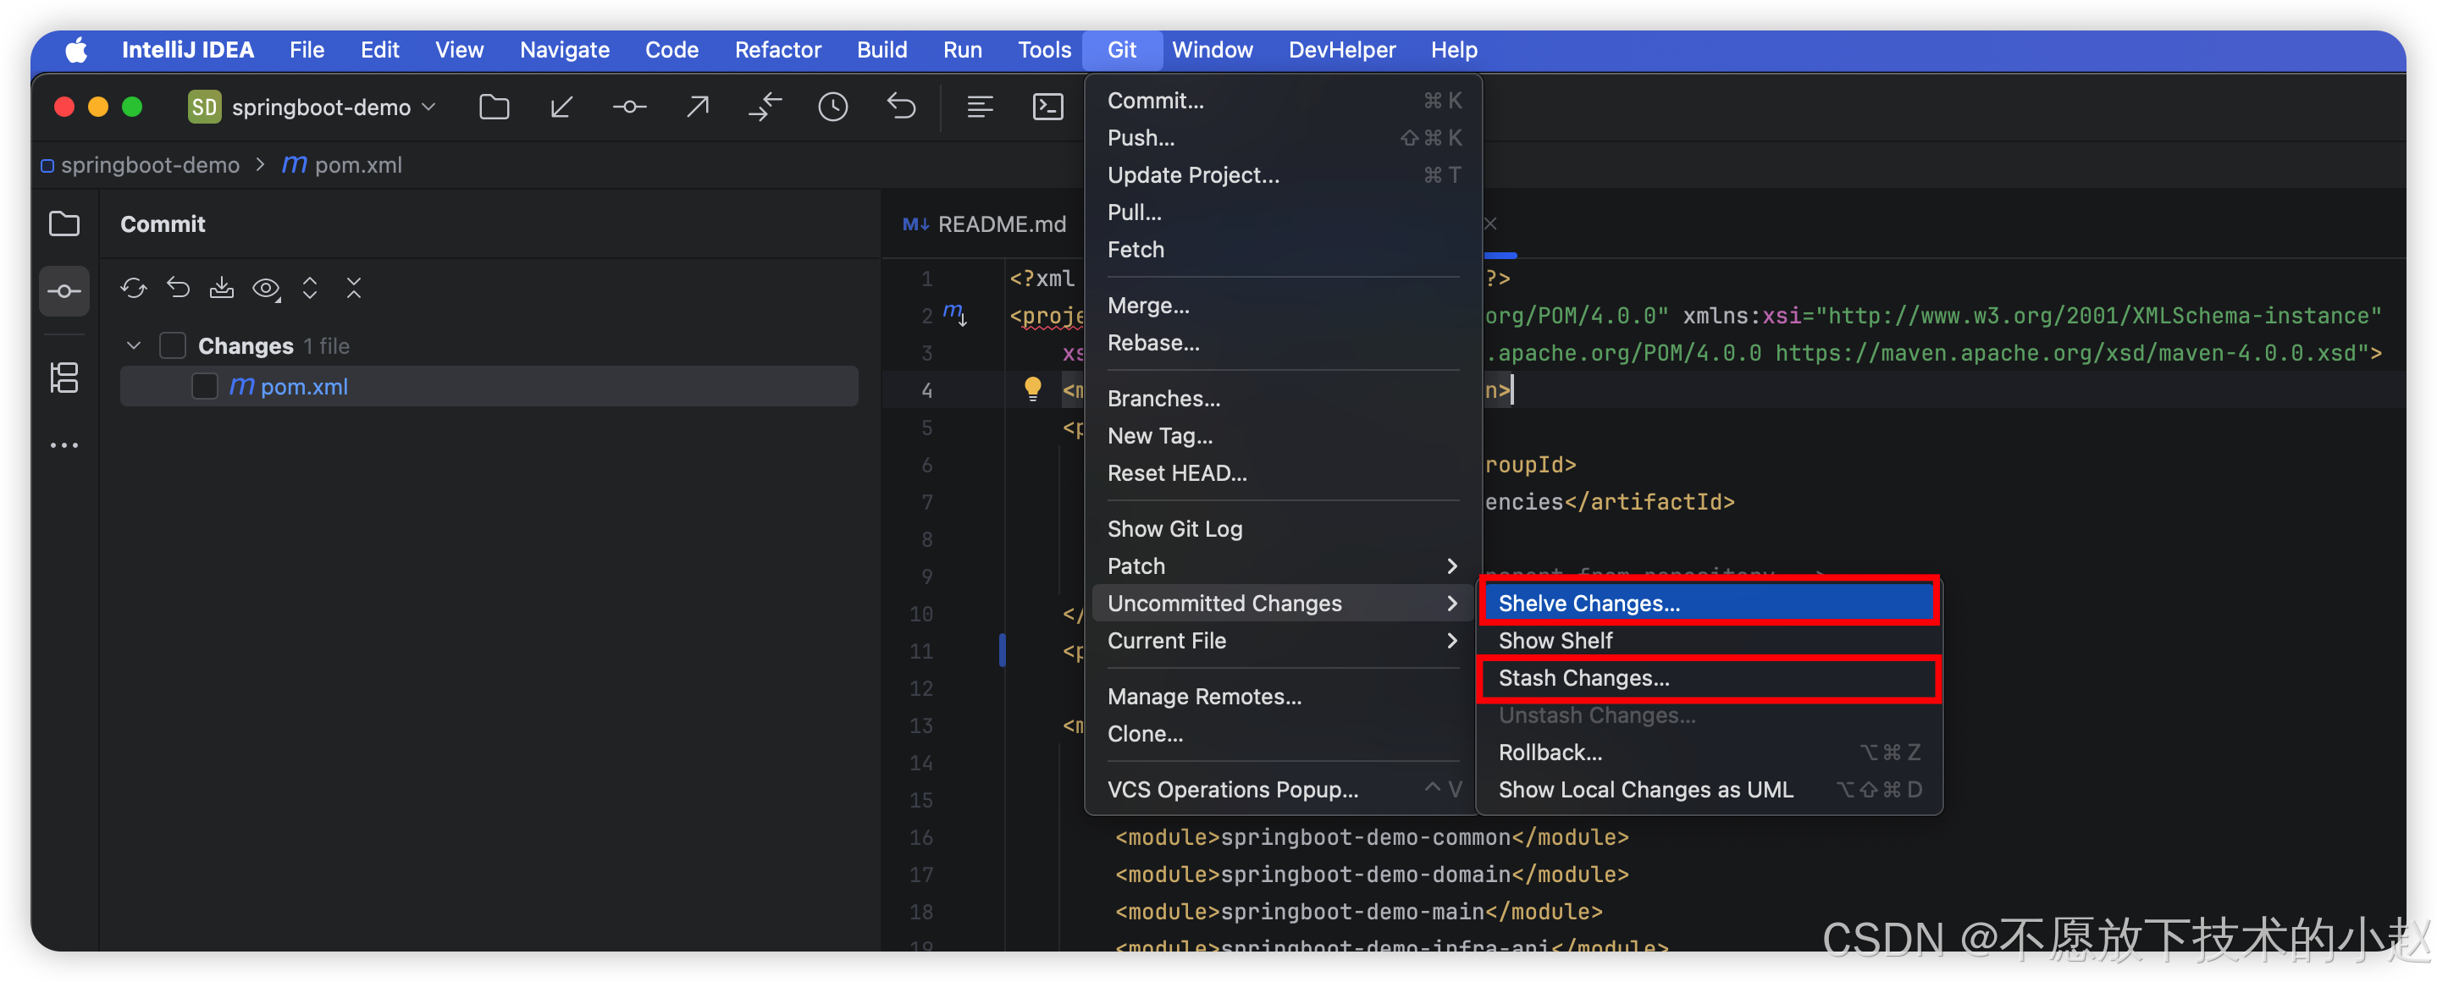This screenshot has height=982, width=2437.
Task: Click the Rollback undo toolbar icon
Action: [x=901, y=107]
